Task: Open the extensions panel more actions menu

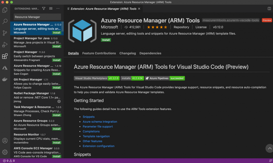Action: click(x=58, y=9)
